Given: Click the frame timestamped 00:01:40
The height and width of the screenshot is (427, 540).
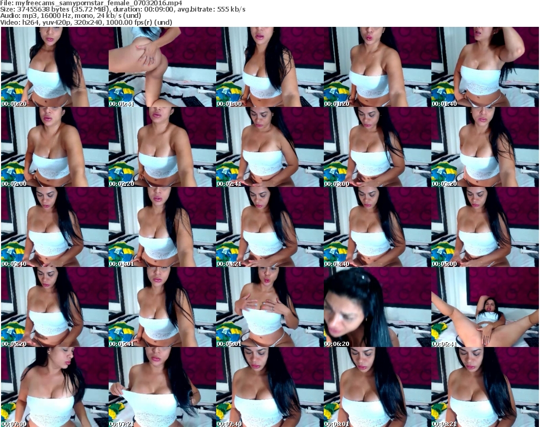Looking at the screenshot, I should tap(485, 67).
